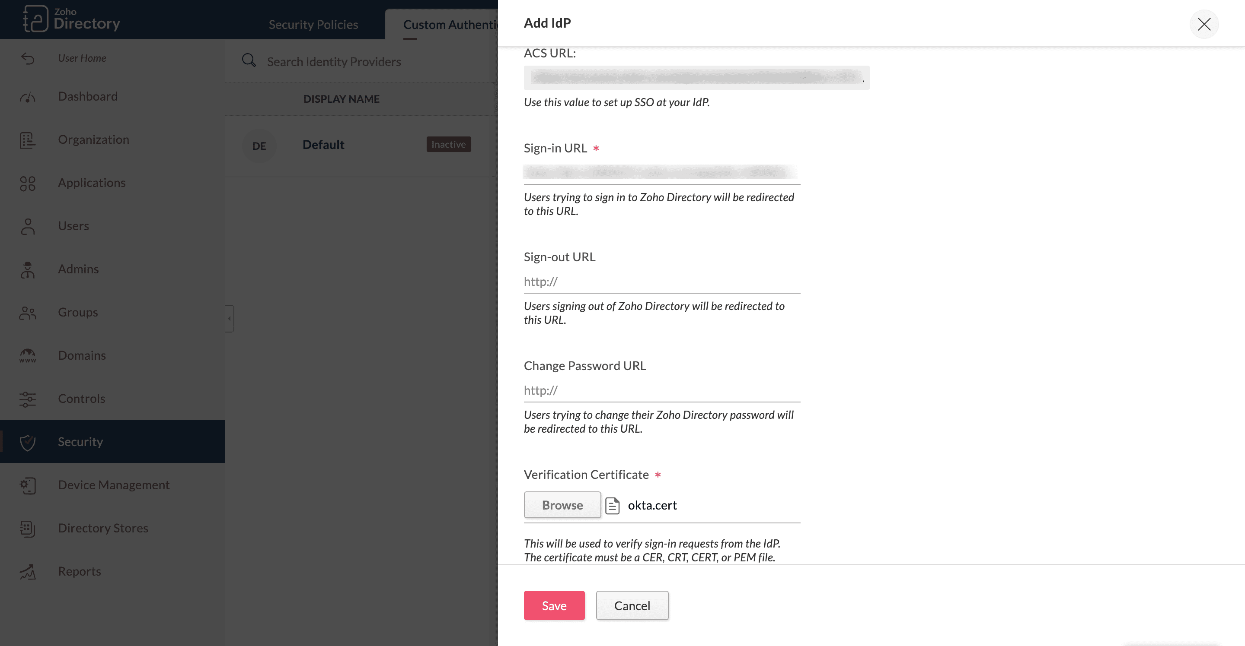Viewport: 1245px width, 646px height.
Task: Return to User Home link
Action: point(82,58)
